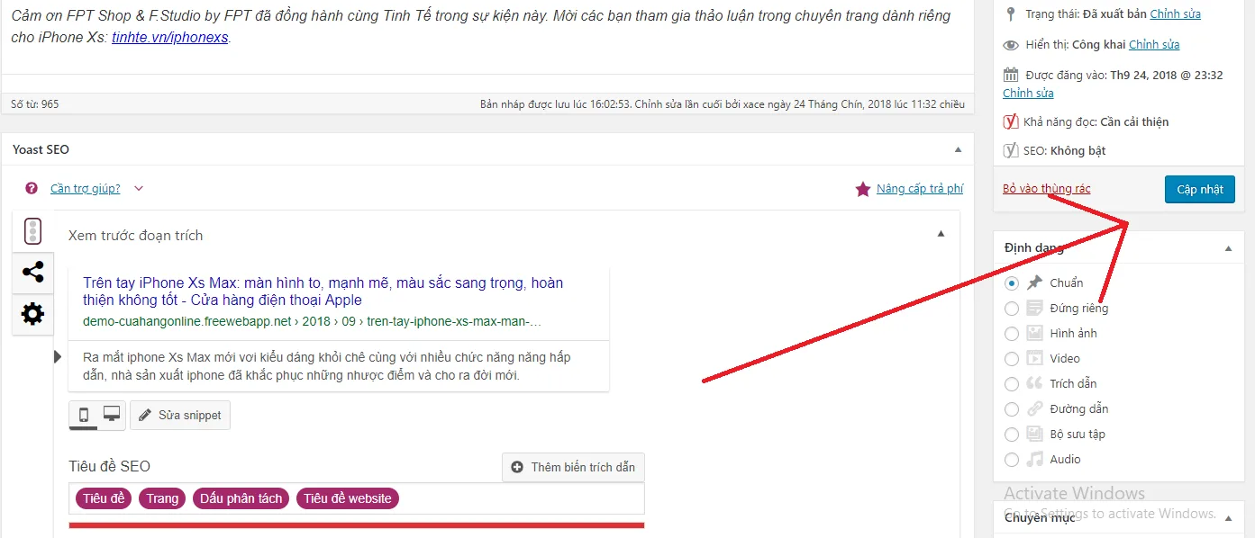Click the Video format icon

[1035, 358]
